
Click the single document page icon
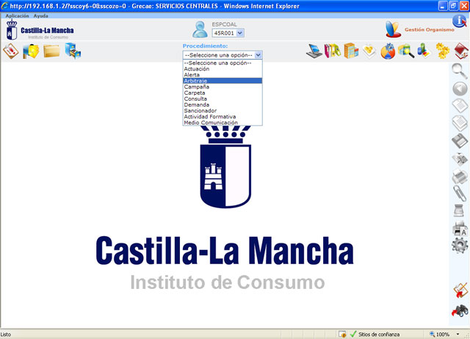pyautogui.click(x=460, y=106)
